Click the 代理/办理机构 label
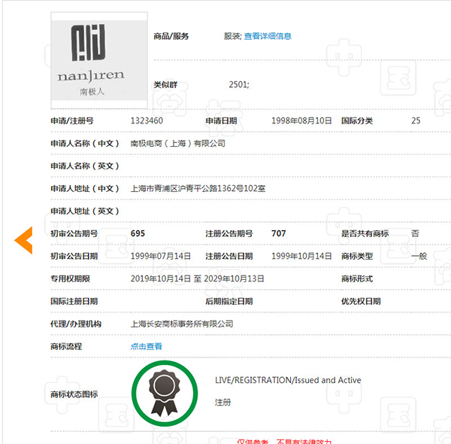Viewport: 451px width, 444px height. [x=76, y=324]
